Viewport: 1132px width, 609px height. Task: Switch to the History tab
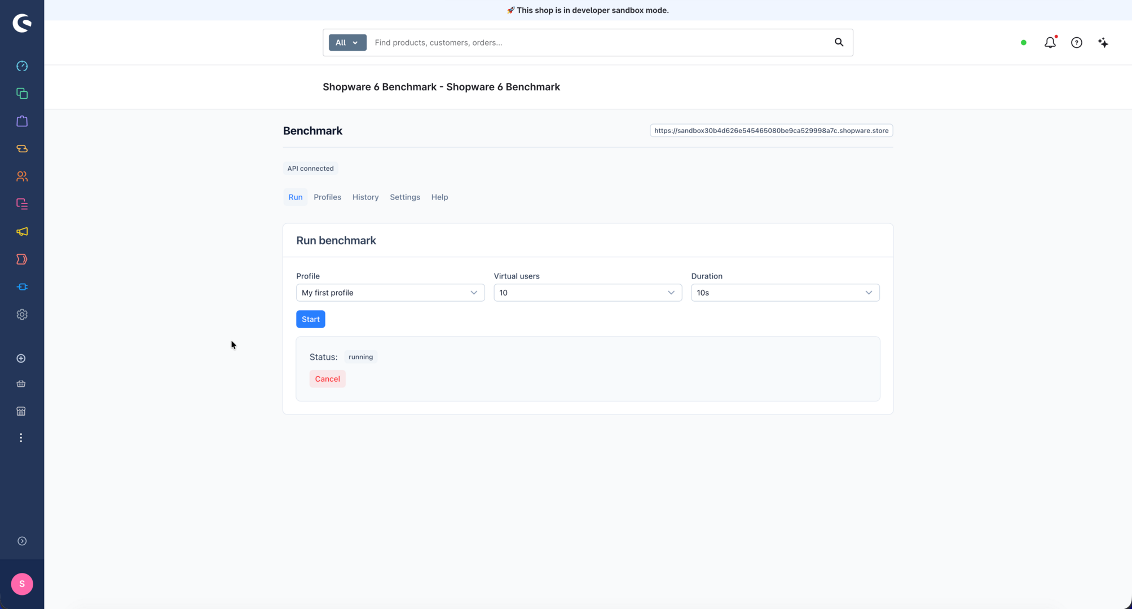coord(365,197)
